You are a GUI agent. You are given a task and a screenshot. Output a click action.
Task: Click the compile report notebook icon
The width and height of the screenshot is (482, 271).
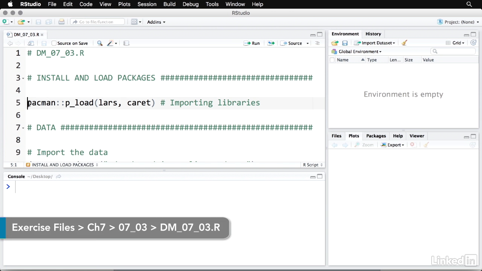pos(127,43)
